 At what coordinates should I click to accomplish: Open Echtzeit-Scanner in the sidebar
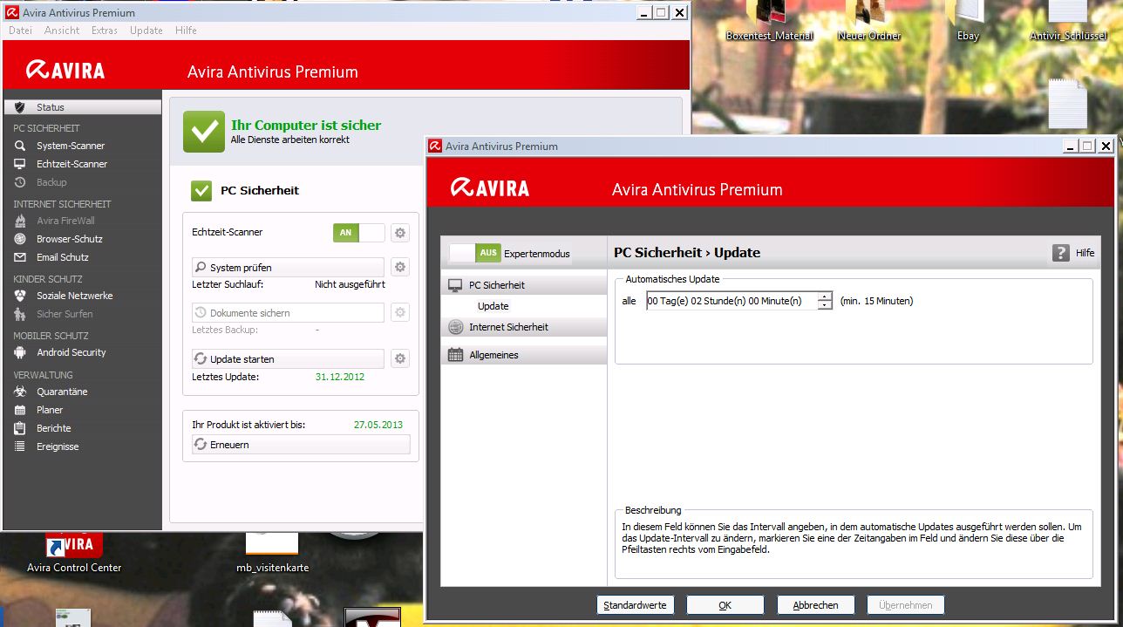click(x=72, y=164)
